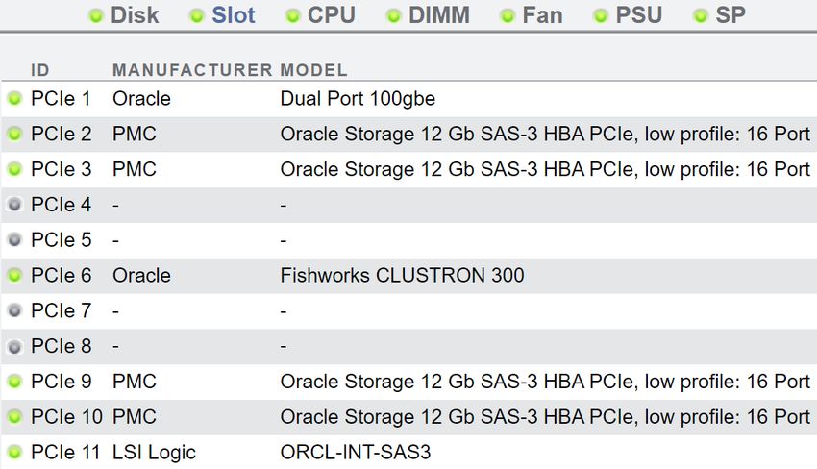The height and width of the screenshot is (469, 817).
Task: Click the gray status icon for PCIe 5
Action: tap(15, 239)
